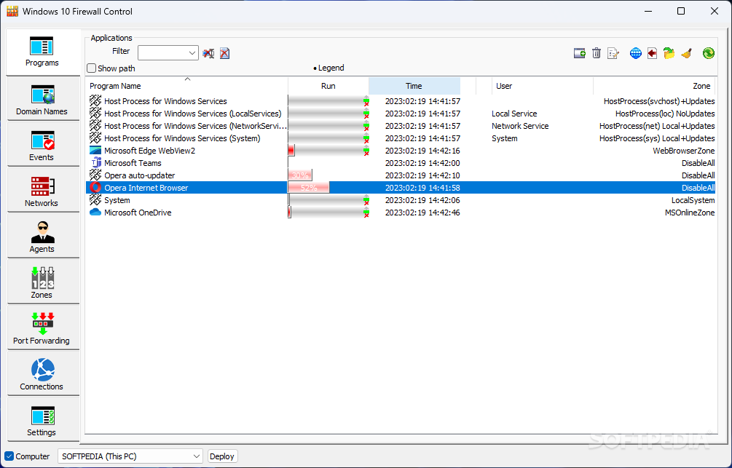This screenshot has height=468, width=732.
Task: Click the clear filter text icon
Action: pyautogui.click(x=208, y=53)
